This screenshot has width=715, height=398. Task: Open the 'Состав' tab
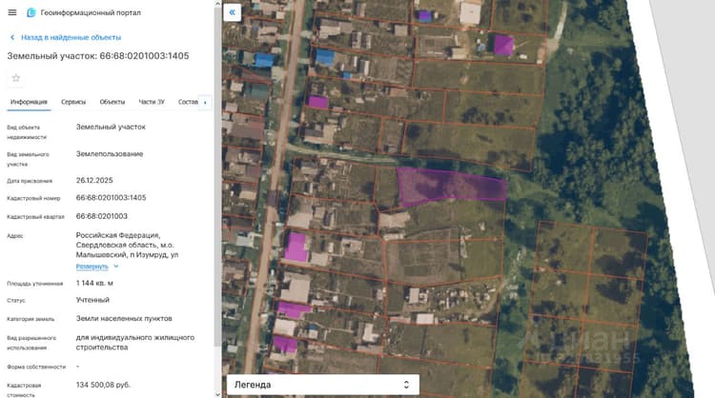click(188, 102)
